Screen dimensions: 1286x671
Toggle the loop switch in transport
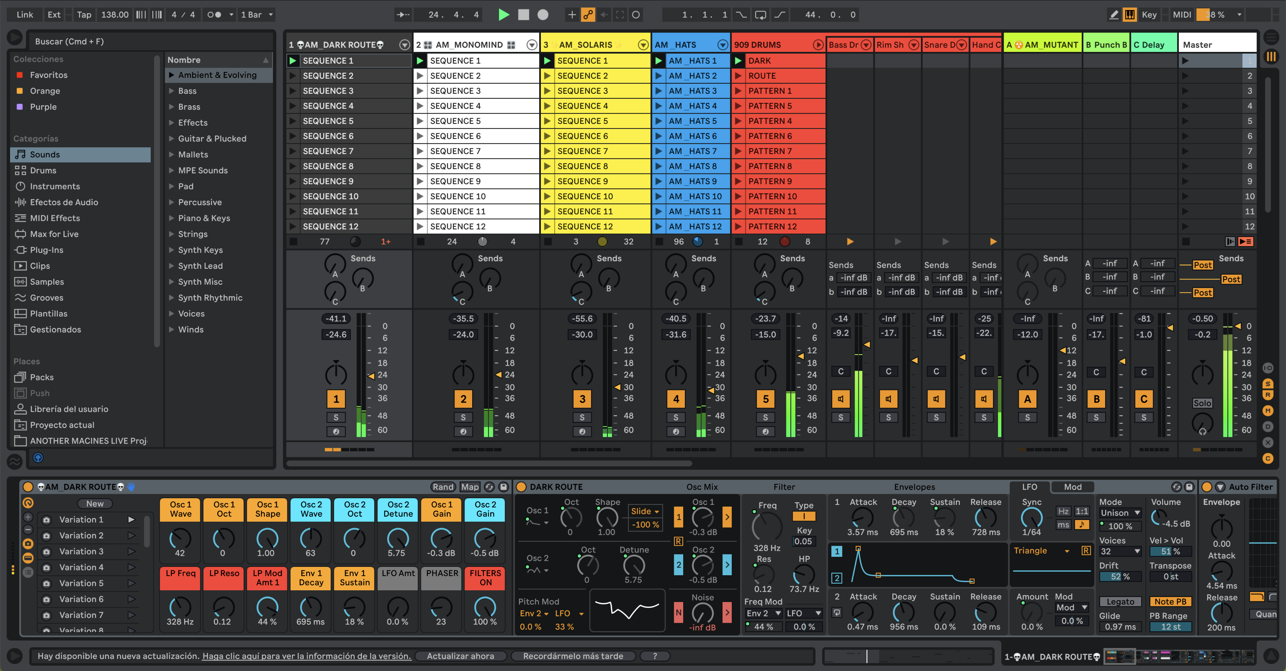(x=760, y=15)
